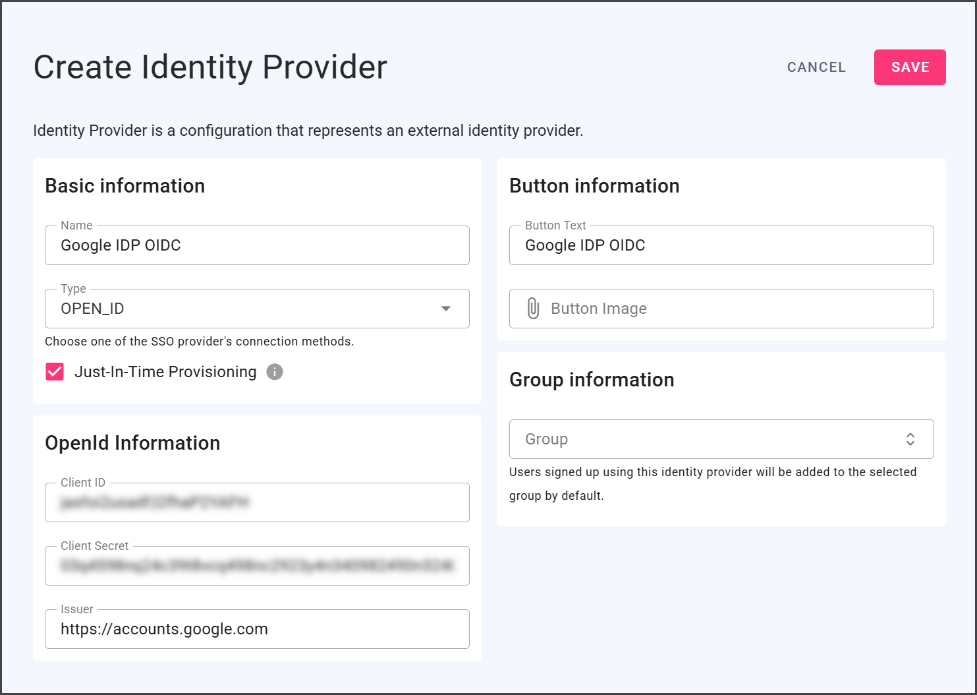Click into the Button Text input

point(721,245)
